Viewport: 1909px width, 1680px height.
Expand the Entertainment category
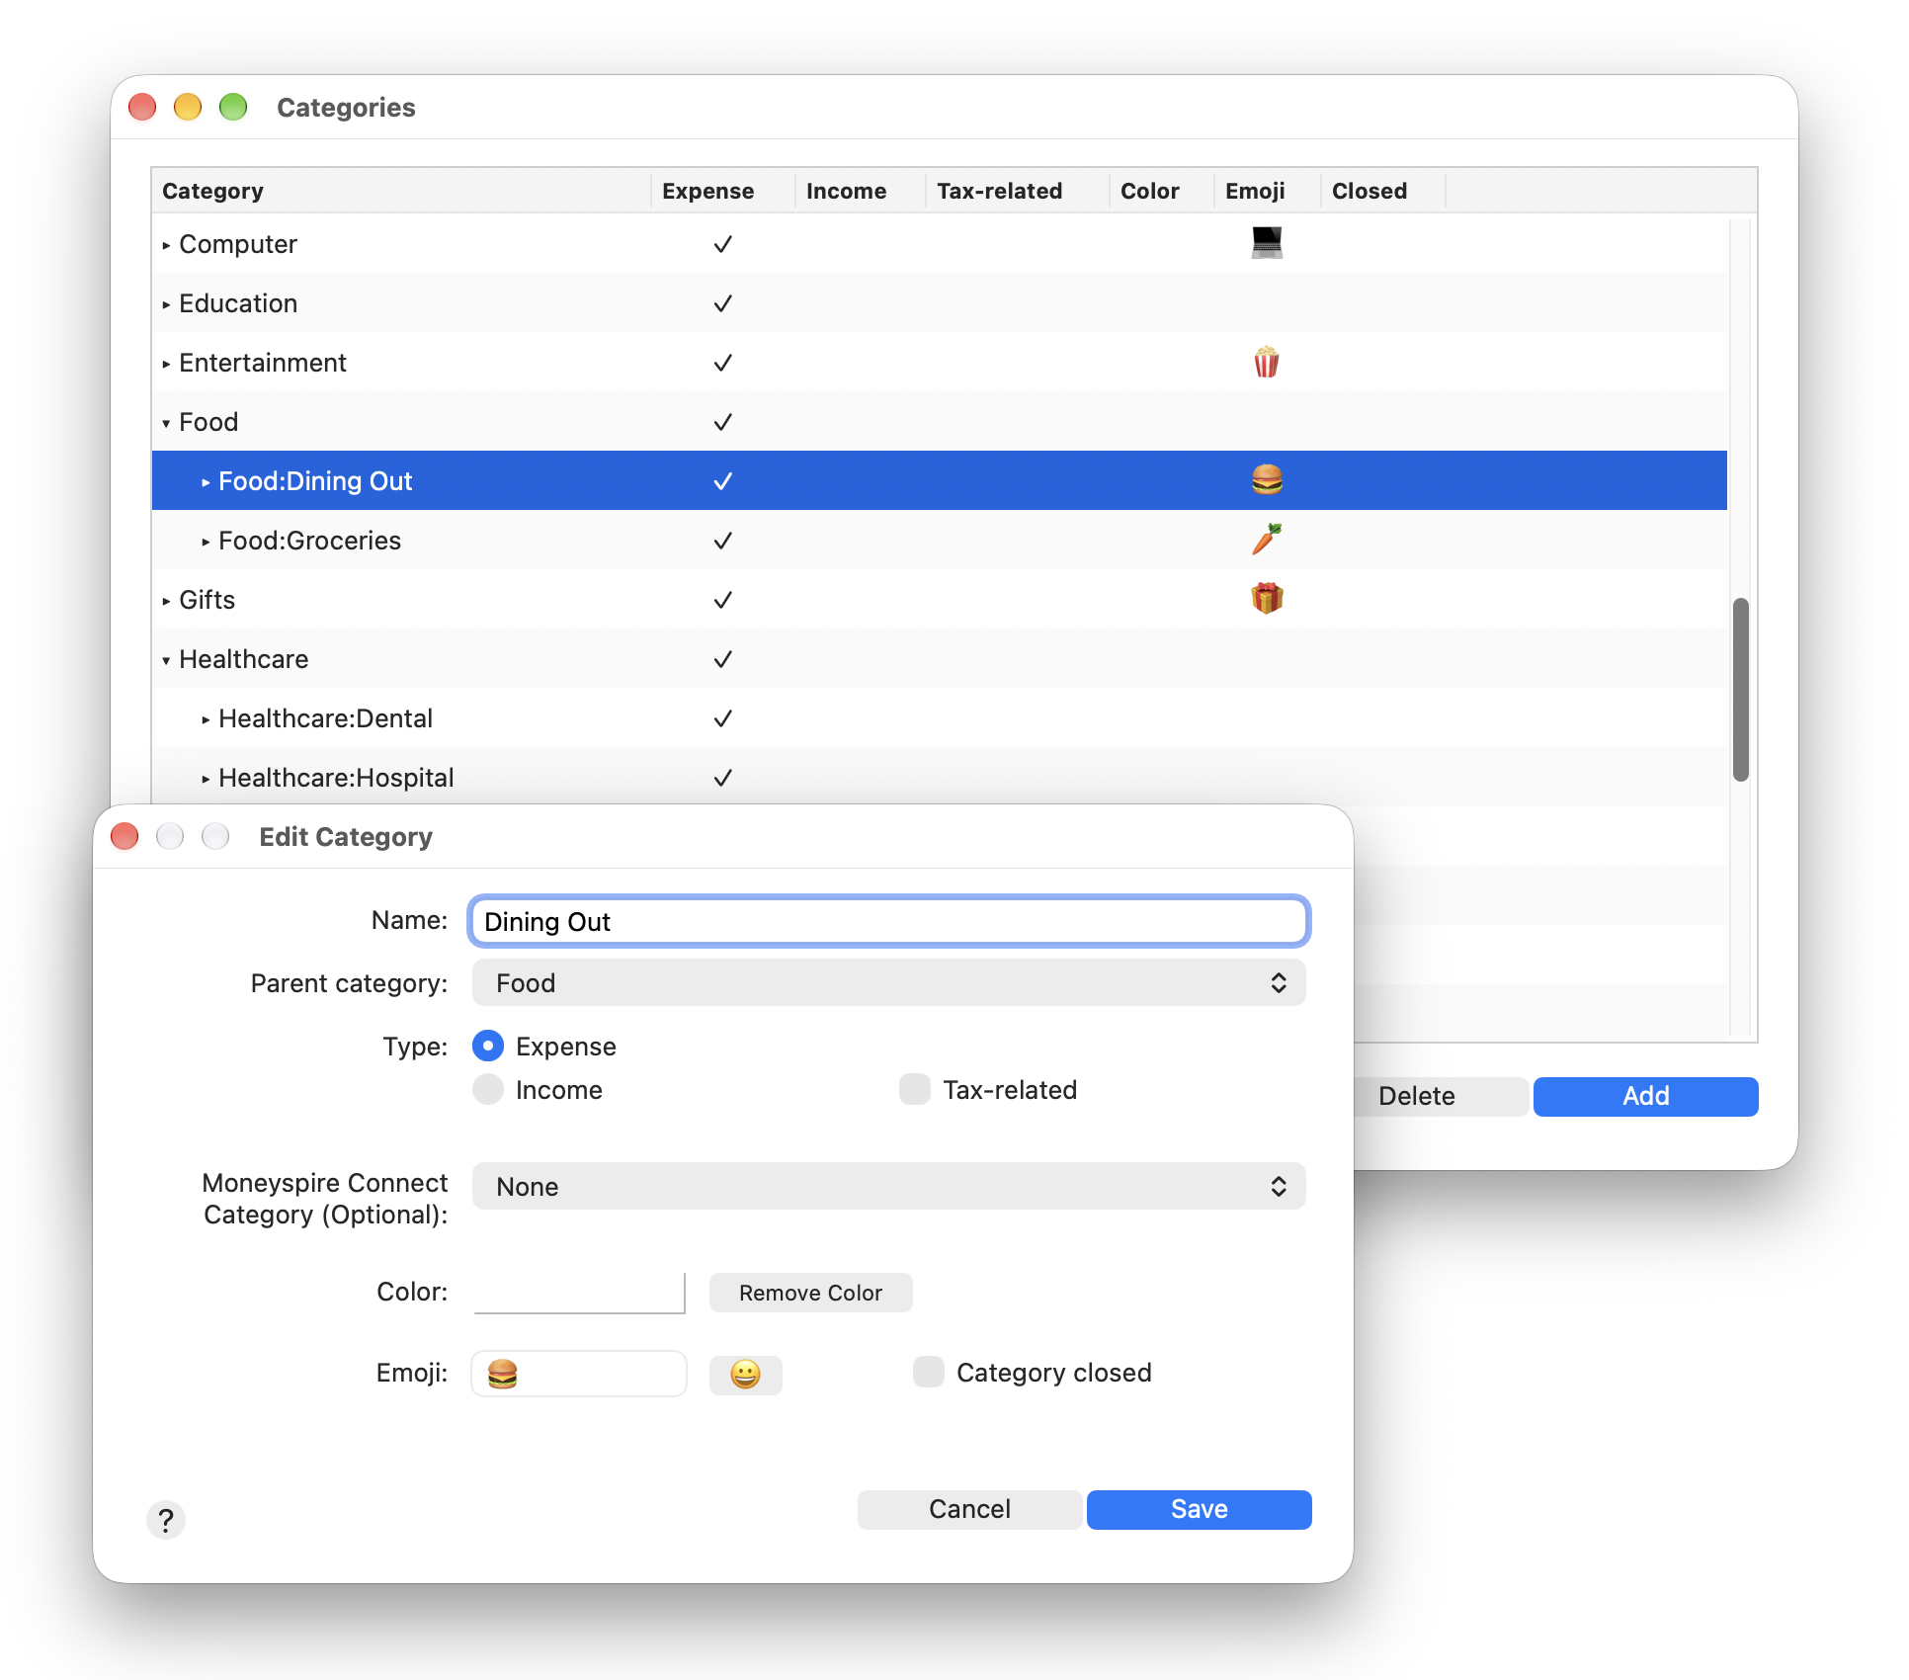tap(166, 364)
